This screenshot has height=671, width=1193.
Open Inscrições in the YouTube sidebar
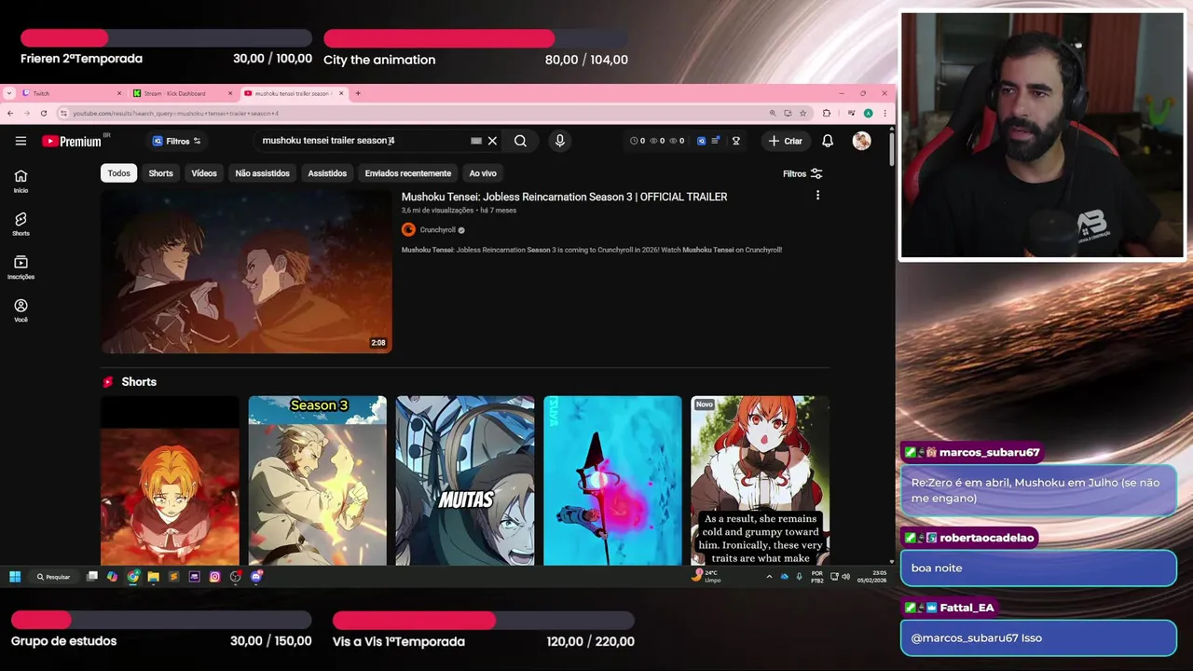(21, 267)
